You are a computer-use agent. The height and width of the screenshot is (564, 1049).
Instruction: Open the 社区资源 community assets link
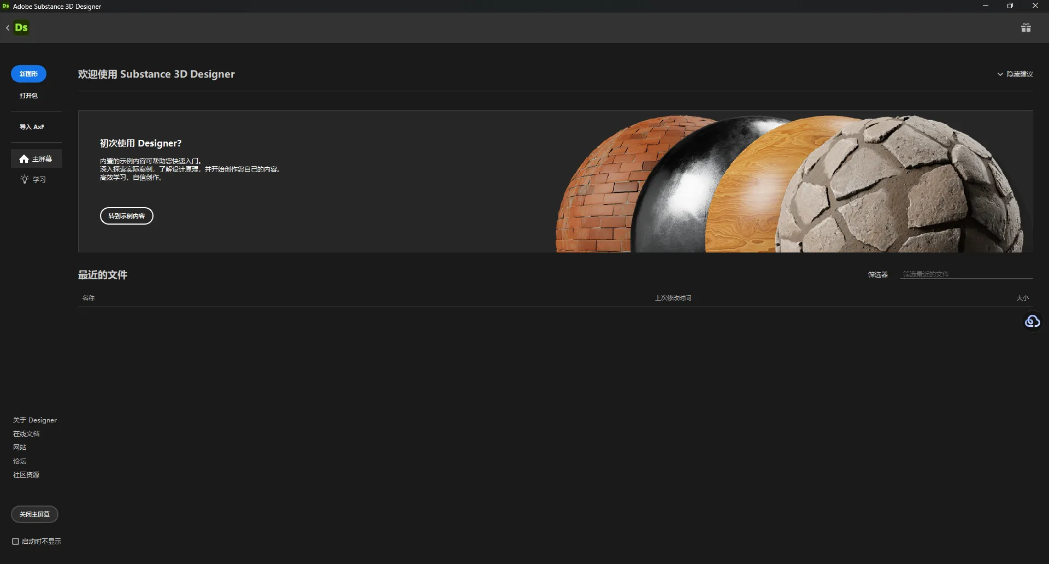[26, 475]
